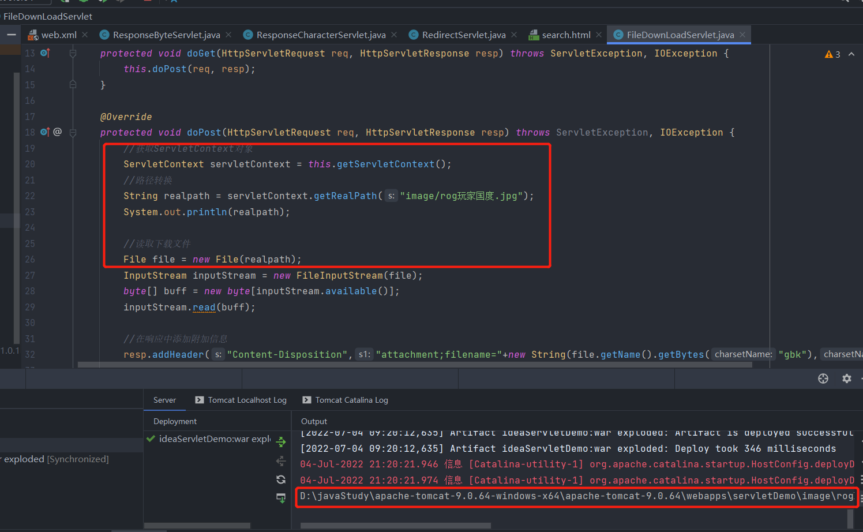Select the FileDownLoadServlet.java tab
Viewport: 863px width, 532px height.
(680, 35)
